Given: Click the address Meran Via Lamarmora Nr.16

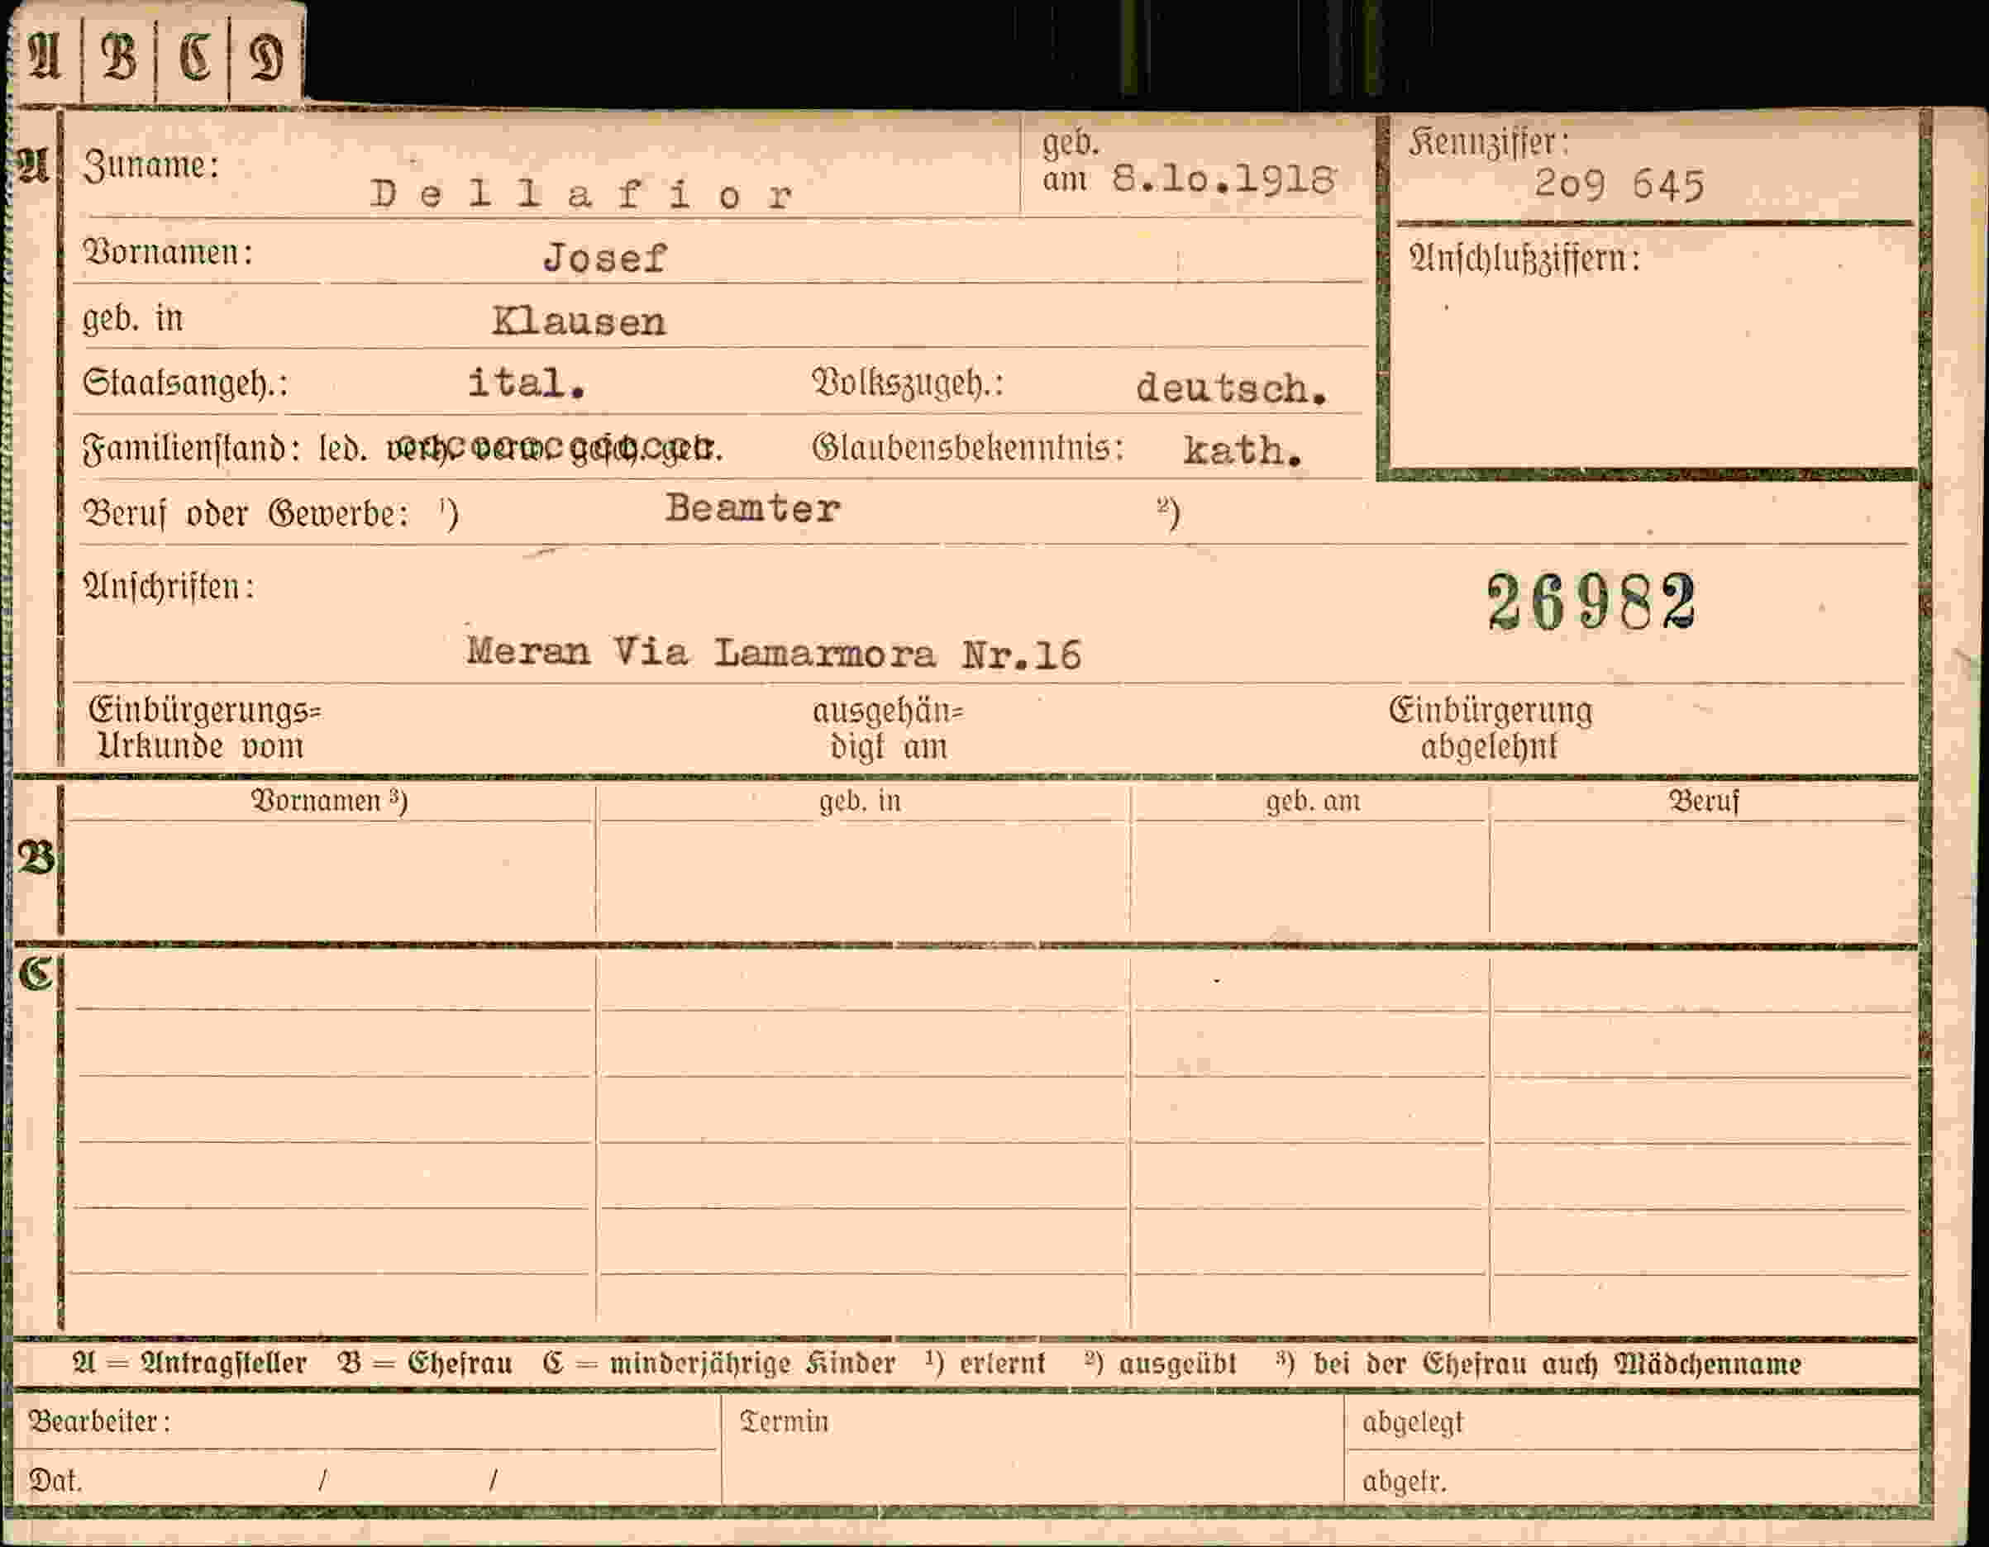Looking at the screenshot, I should tap(774, 654).
